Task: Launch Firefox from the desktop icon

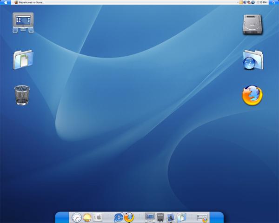Action: pos(252,96)
